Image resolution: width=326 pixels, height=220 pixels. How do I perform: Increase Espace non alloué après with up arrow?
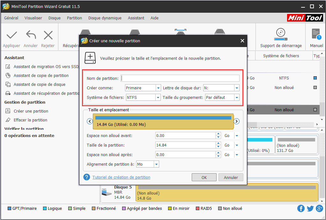[x=218, y=153]
